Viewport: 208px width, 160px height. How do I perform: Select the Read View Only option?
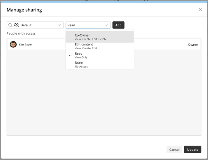(x=100, y=55)
